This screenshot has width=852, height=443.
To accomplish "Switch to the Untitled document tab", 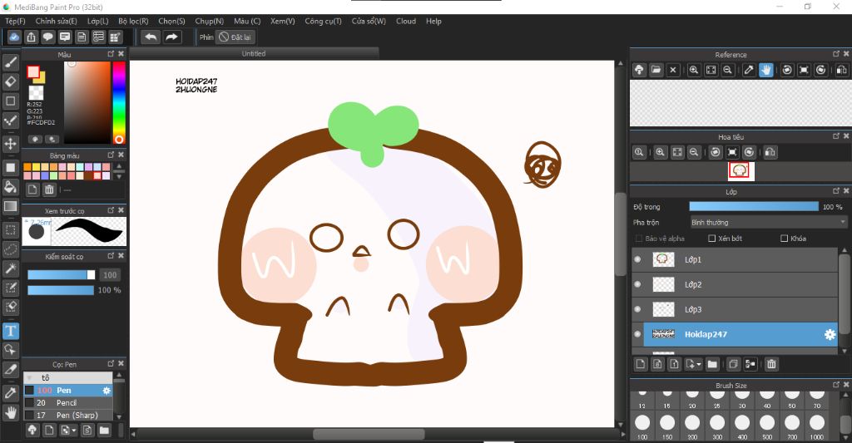I will click(254, 54).
